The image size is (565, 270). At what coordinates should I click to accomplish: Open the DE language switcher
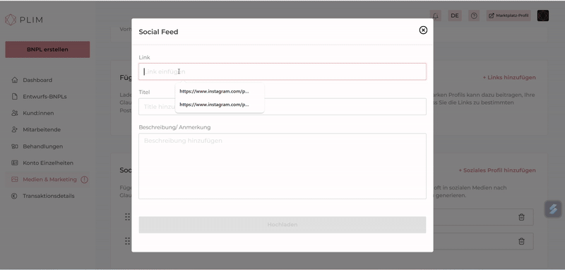coord(455,16)
